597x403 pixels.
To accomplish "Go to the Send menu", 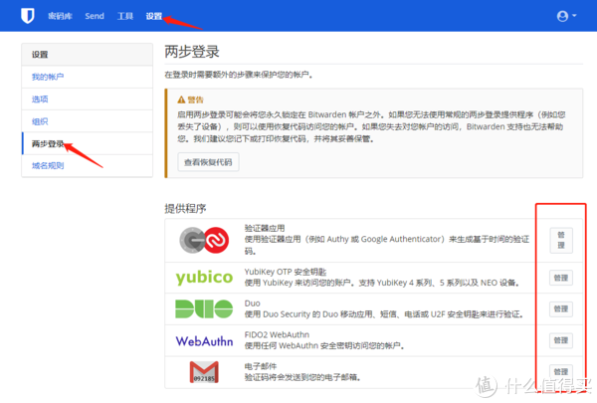I will click(x=95, y=16).
